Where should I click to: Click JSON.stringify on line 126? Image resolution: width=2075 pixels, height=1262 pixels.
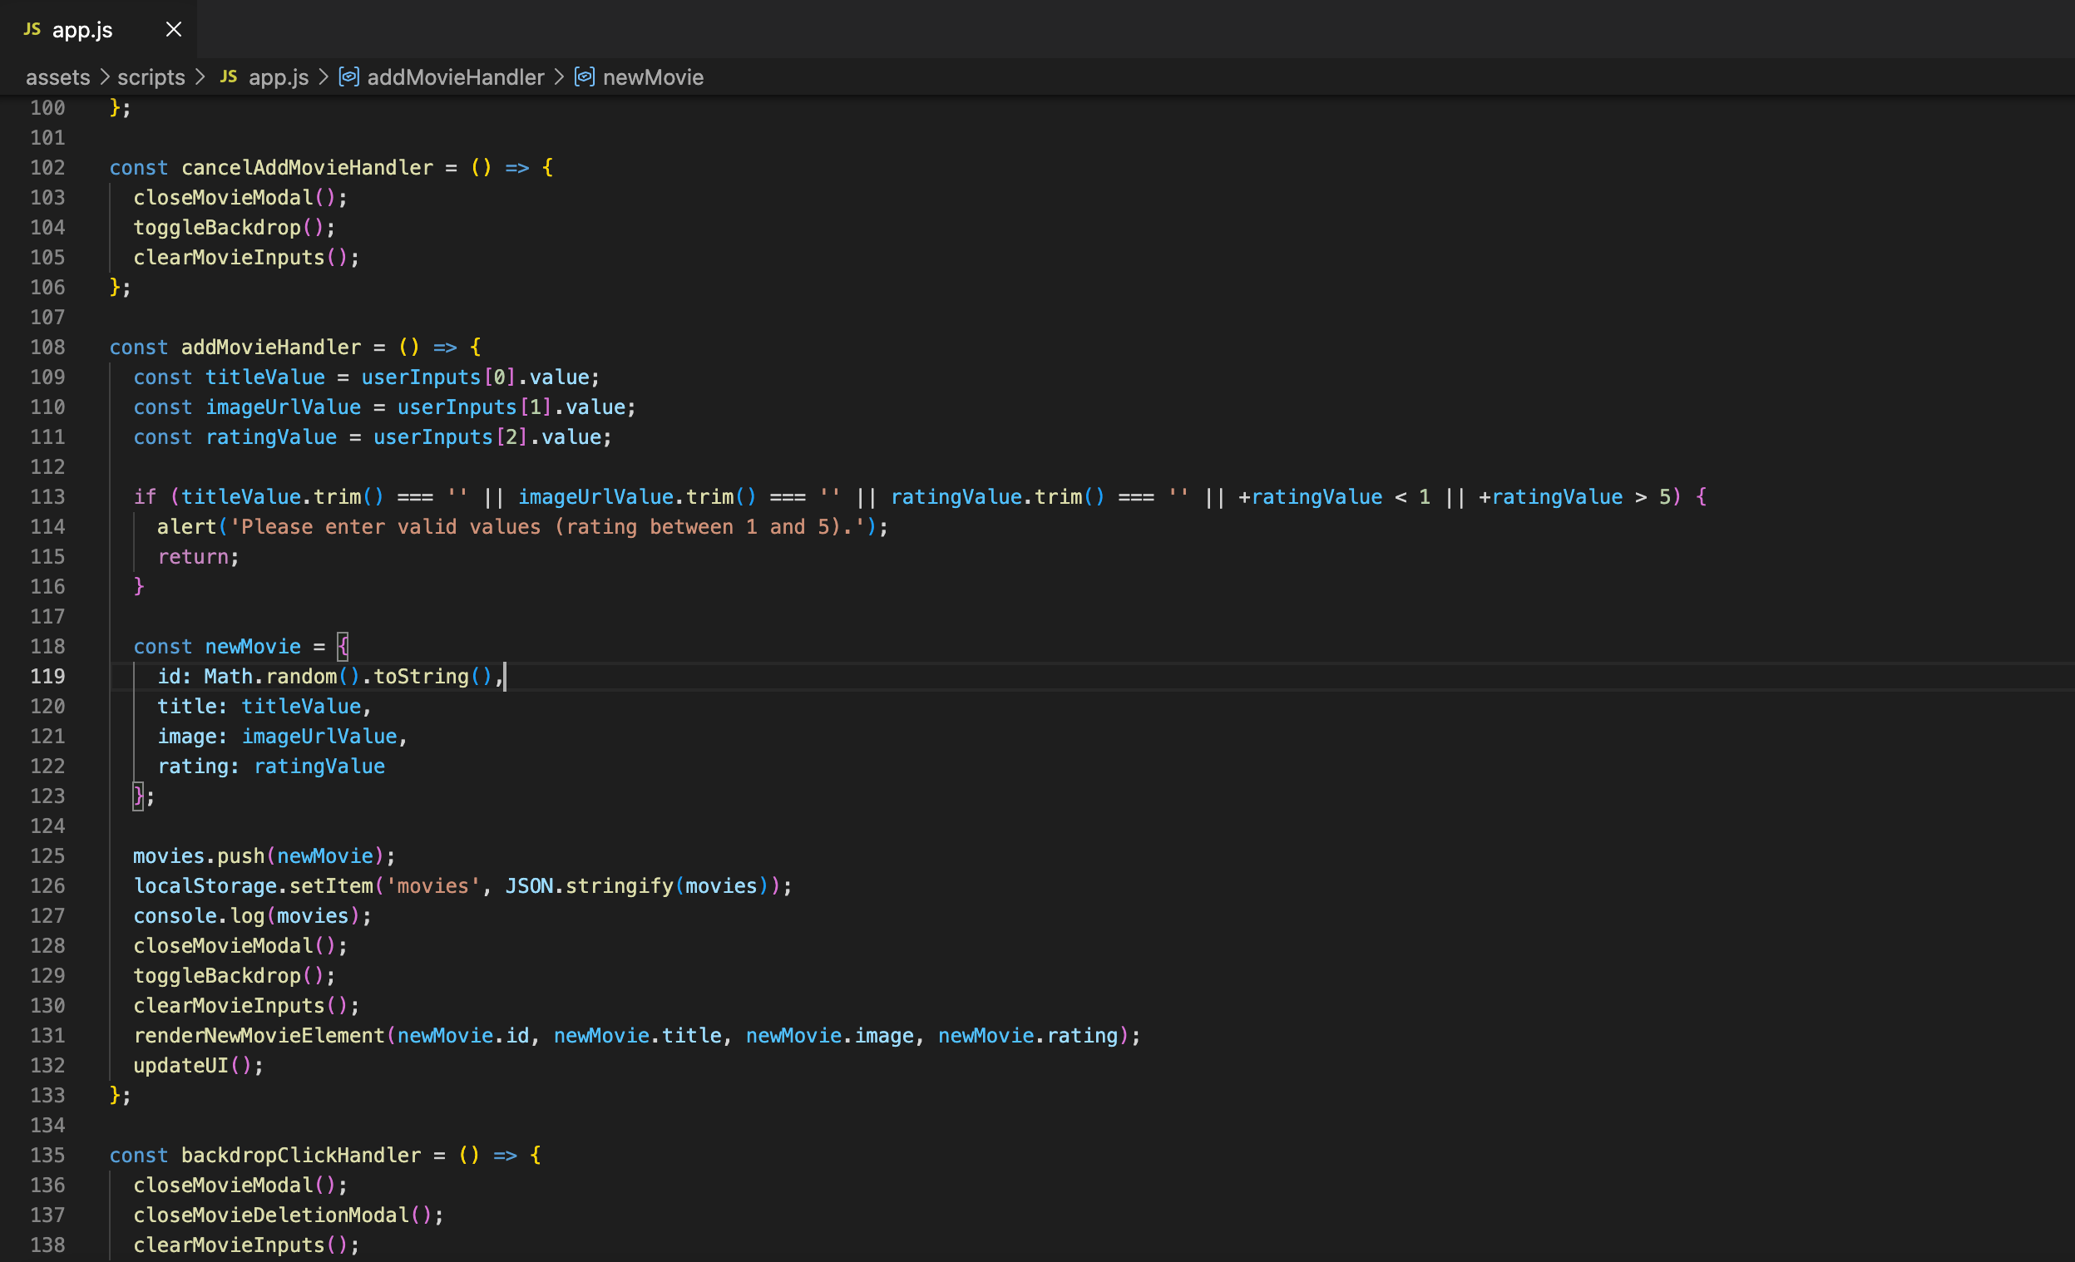[x=590, y=885]
